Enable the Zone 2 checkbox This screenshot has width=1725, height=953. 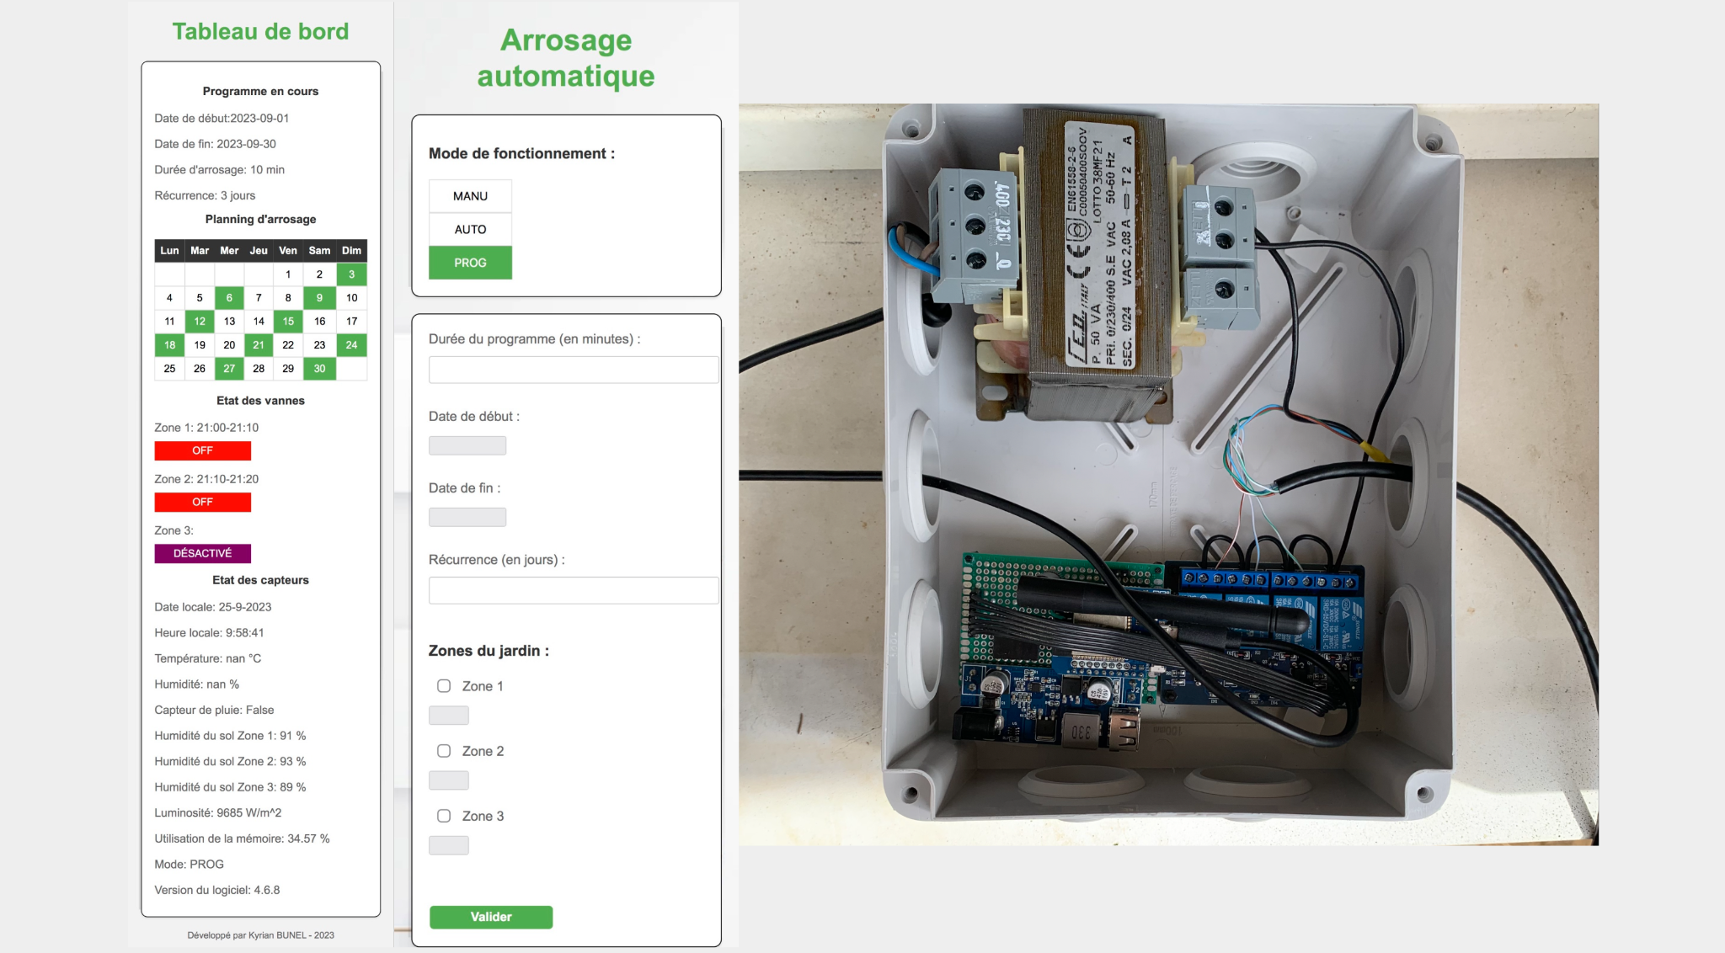[x=444, y=751]
